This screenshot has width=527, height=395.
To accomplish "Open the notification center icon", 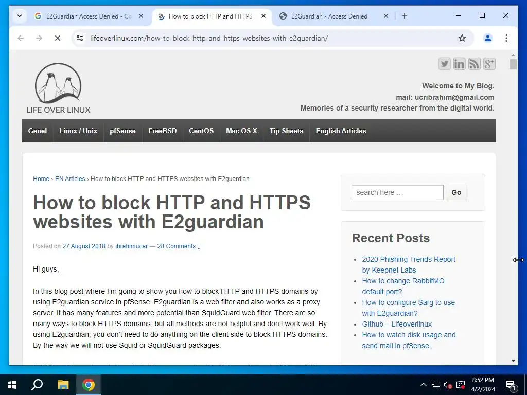I will pos(511,385).
